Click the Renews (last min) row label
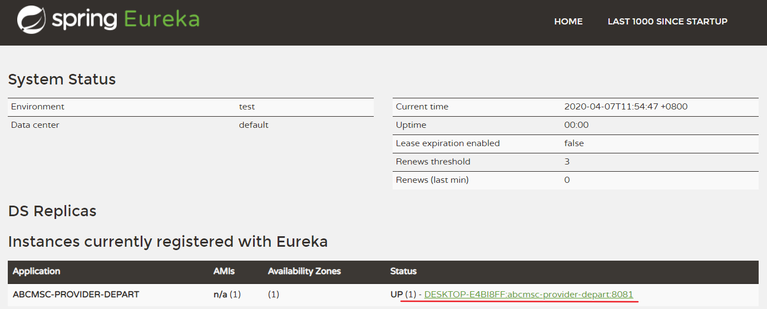Image resolution: width=767 pixels, height=309 pixels. (432, 180)
